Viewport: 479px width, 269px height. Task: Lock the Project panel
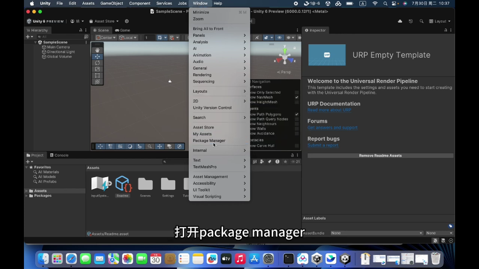pyautogui.click(x=292, y=155)
